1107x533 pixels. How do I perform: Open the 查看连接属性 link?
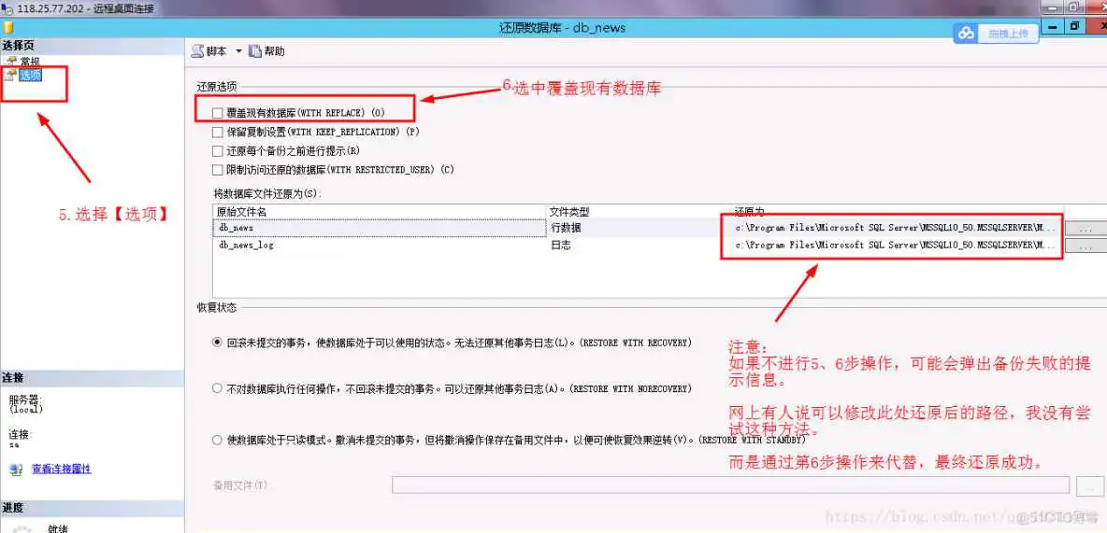click(62, 469)
